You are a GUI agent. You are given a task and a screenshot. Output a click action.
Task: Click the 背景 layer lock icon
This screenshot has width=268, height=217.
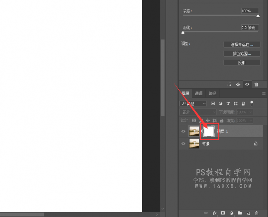256,144
